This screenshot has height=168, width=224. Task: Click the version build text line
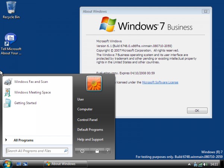click(x=134, y=46)
